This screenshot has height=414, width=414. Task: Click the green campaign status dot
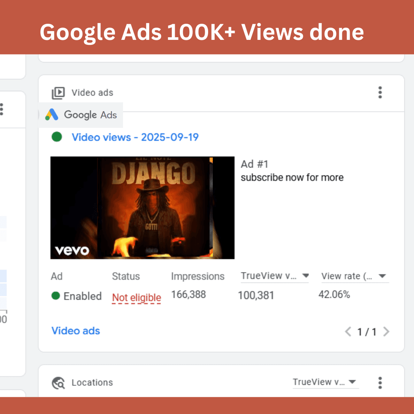(x=57, y=137)
